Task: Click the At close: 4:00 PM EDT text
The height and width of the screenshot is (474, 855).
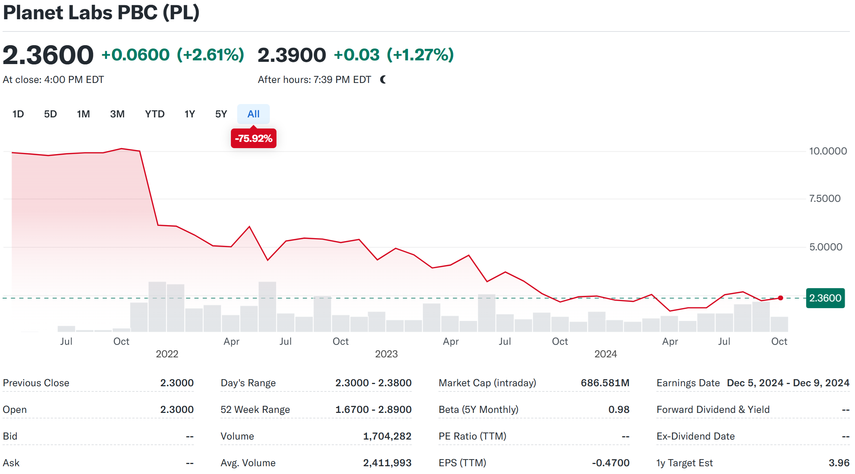Action: click(x=53, y=80)
